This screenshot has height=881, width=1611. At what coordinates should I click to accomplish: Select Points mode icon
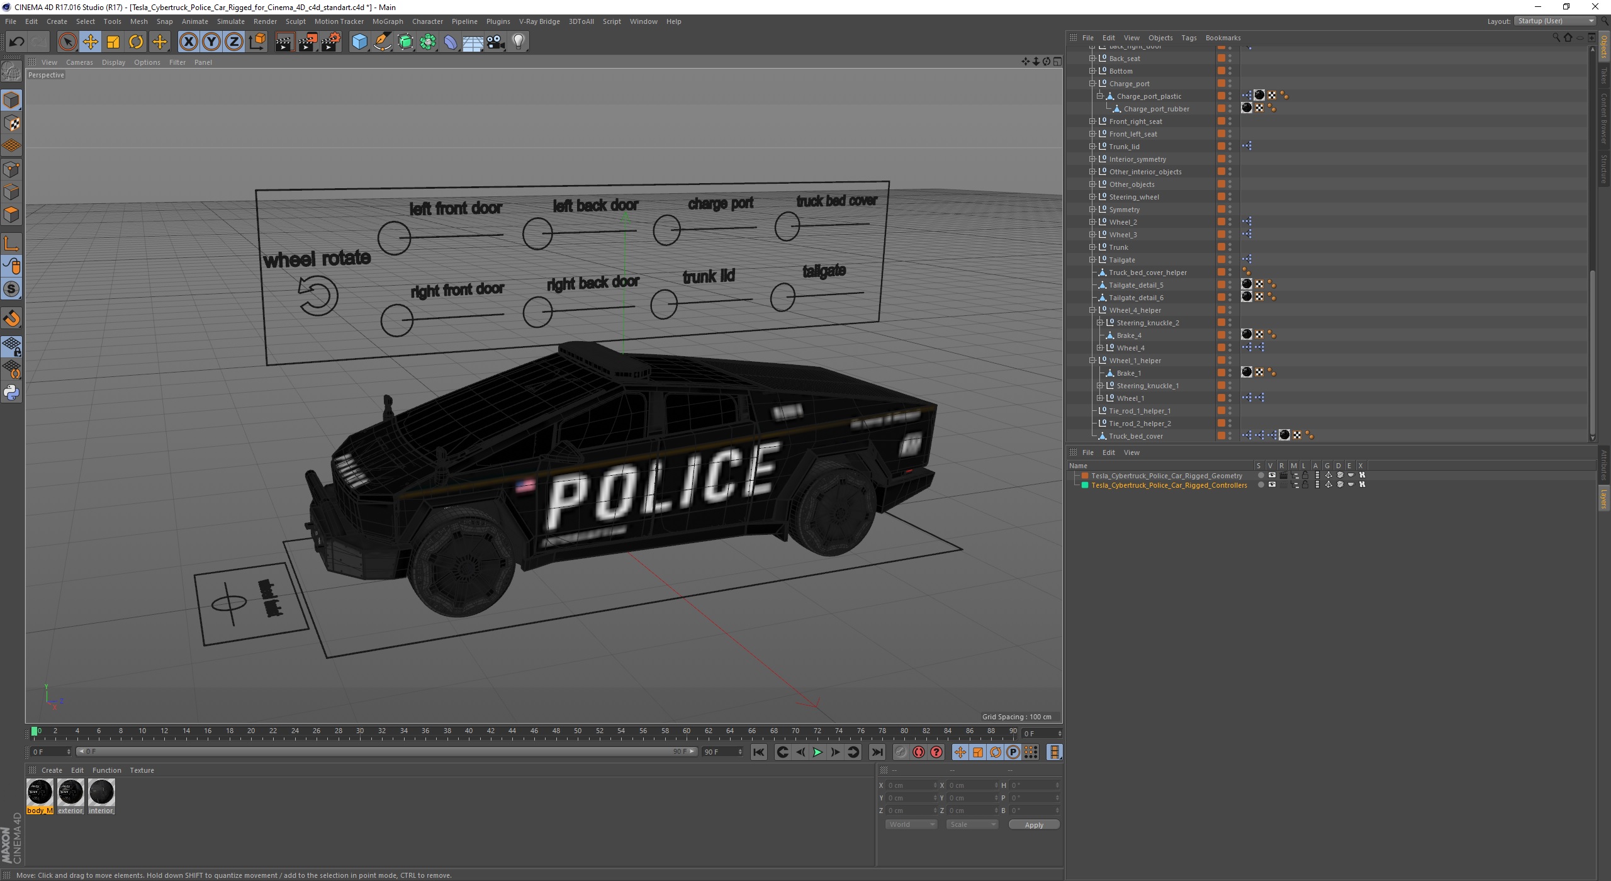11,169
